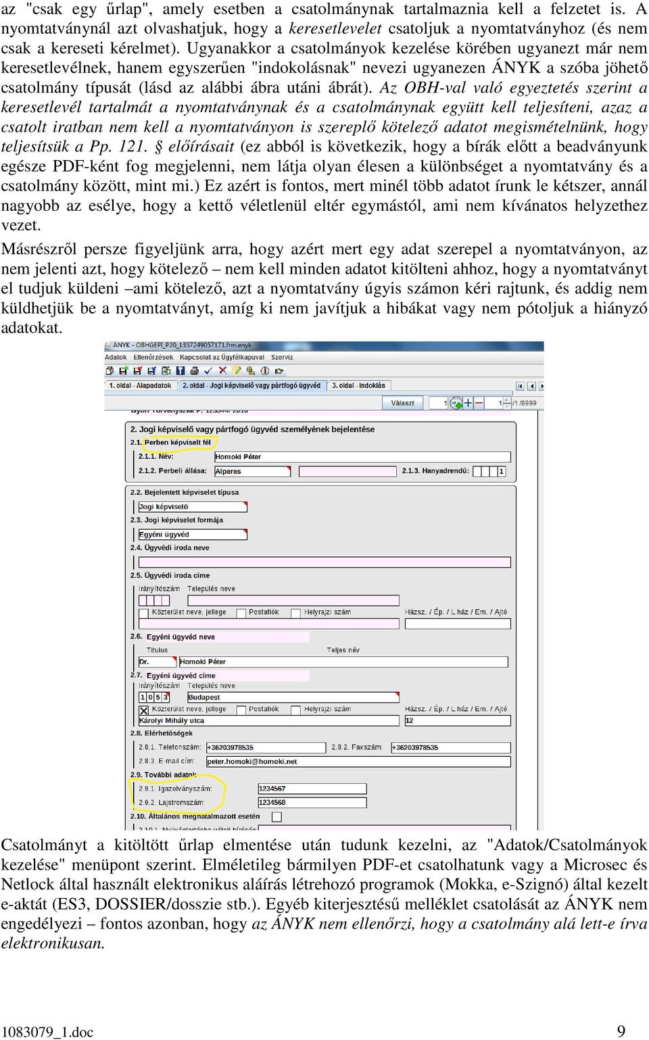Screen dimensions: 649x1040
Task: Open the Ellenőrzések menu
Action: [153, 357]
